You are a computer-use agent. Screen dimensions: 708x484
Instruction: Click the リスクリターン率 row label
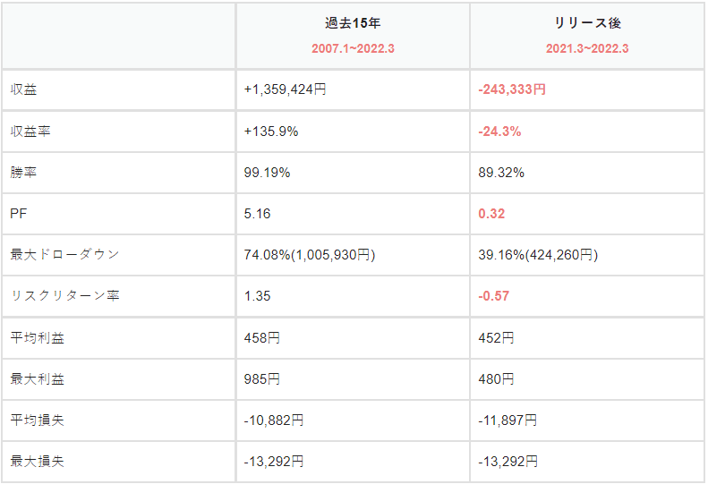(64, 296)
